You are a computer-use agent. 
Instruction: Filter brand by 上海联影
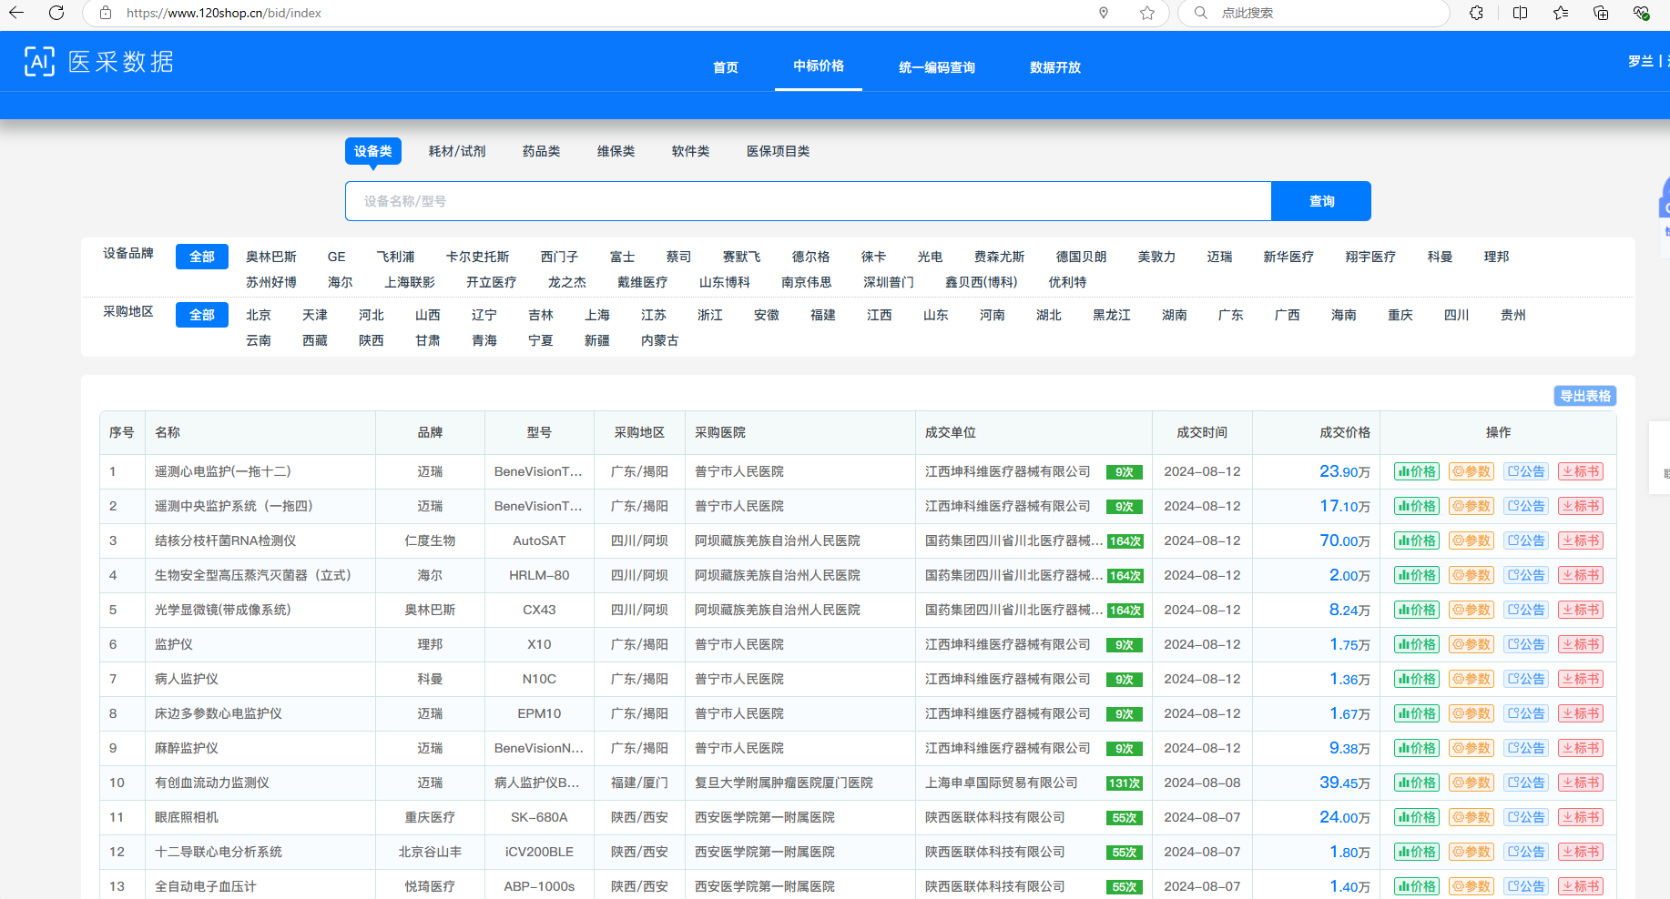tap(410, 282)
